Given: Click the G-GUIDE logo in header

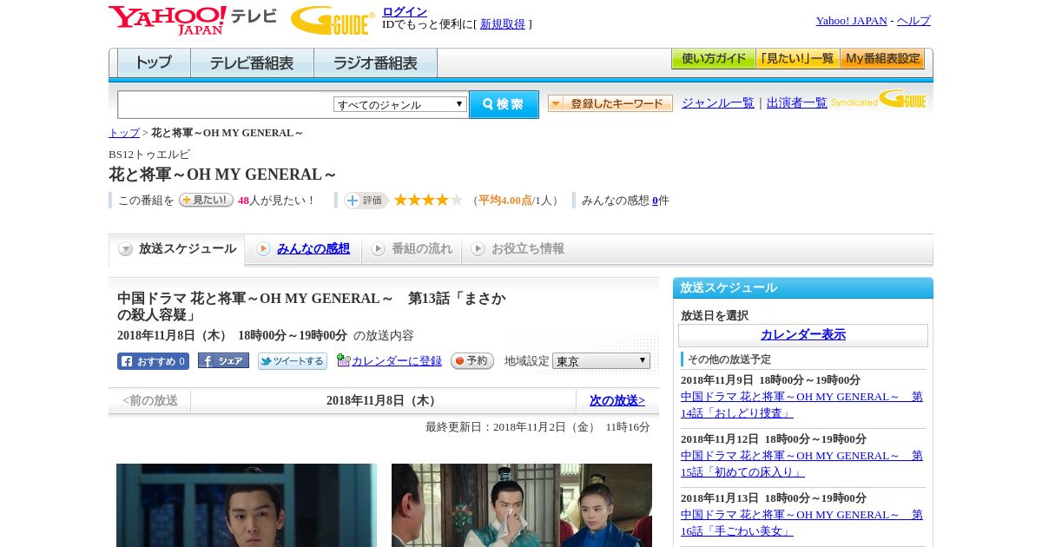Looking at the screenshot, I should [x=333, y=20].
